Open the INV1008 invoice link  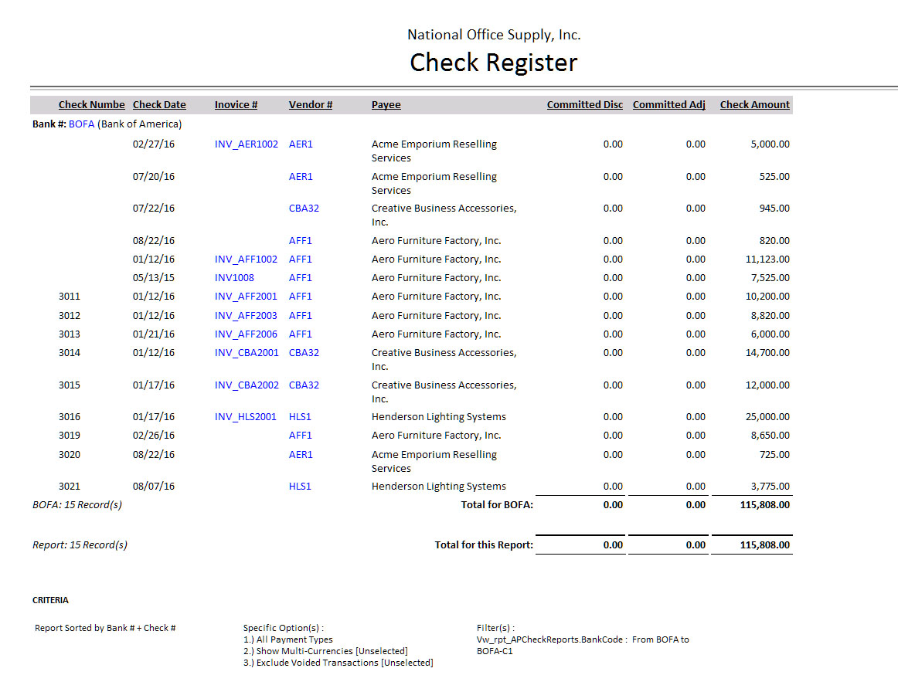click(x=234, y=278)
